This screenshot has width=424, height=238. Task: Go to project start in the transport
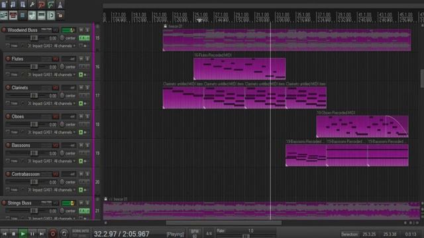coord(4,233)
